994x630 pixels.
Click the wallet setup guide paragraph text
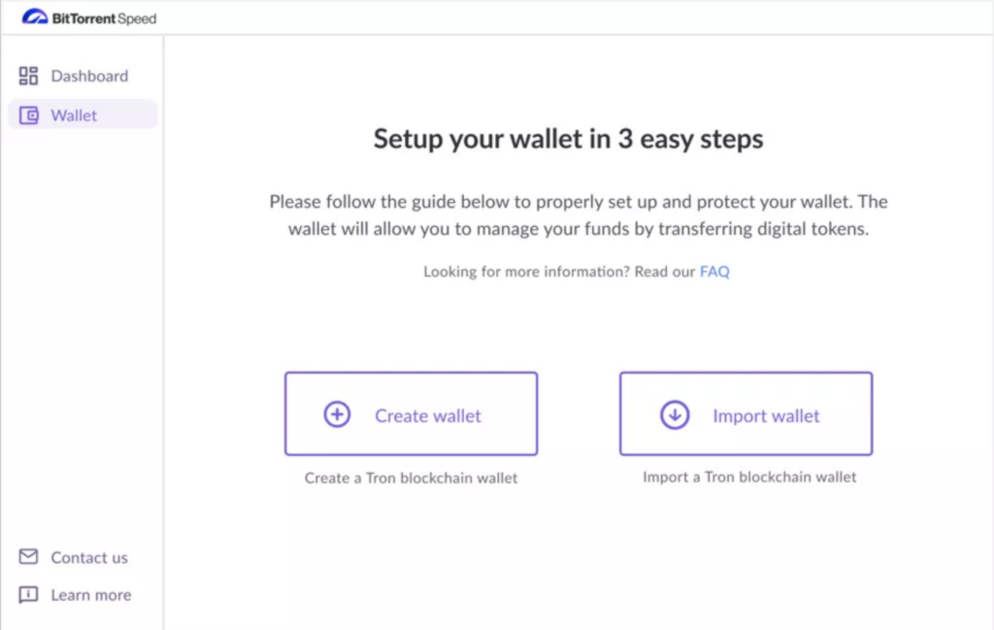[579, 215]
